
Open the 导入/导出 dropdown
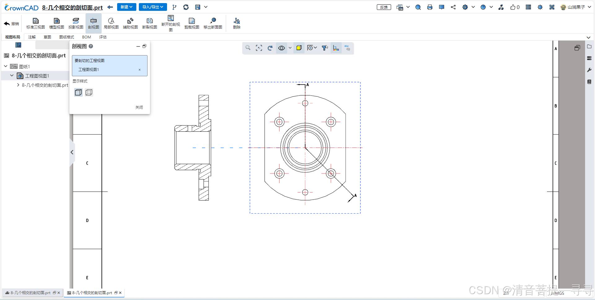(153, 7)
